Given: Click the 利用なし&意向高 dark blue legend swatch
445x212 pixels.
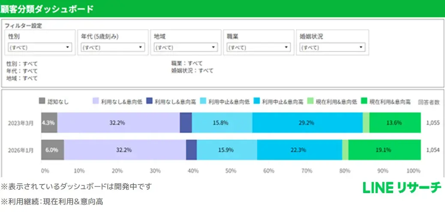Looking at the screenshot, I should tap(149, 102).
